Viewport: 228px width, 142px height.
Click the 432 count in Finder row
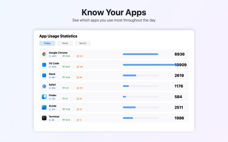(x=54, y=99)
